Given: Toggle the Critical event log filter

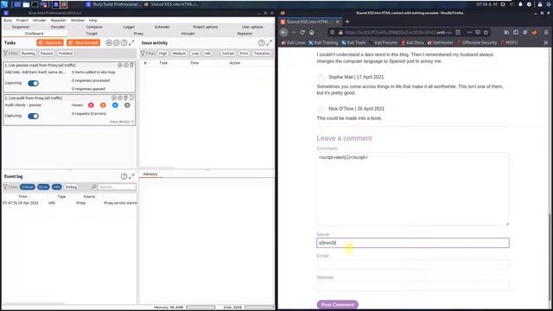Looking at the screenshot, I should (x=27, y=187).
